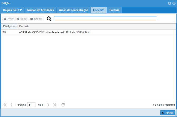Go to the first page
Screen dimensions: 177x117
(5, 105)
